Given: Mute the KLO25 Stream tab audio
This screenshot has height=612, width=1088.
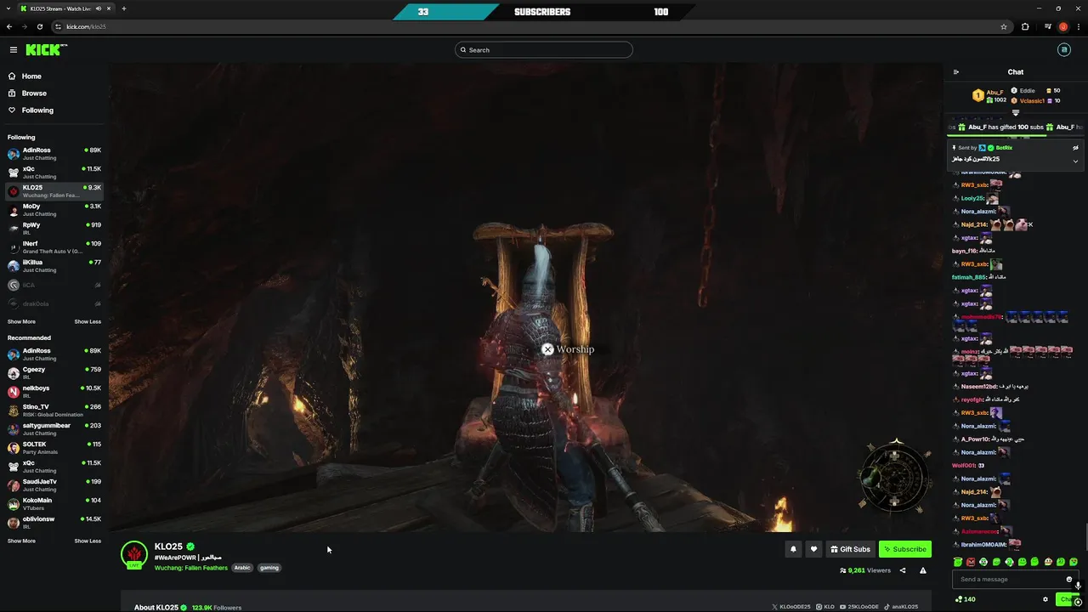Looking at the screenshot, I should (99, 8).
